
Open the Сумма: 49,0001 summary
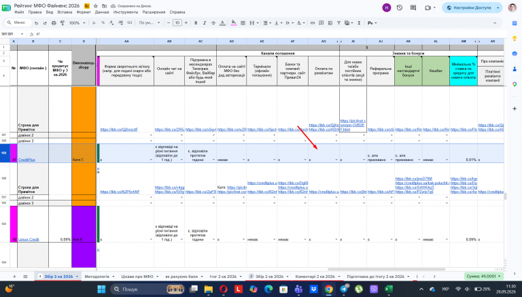(484, 277)
